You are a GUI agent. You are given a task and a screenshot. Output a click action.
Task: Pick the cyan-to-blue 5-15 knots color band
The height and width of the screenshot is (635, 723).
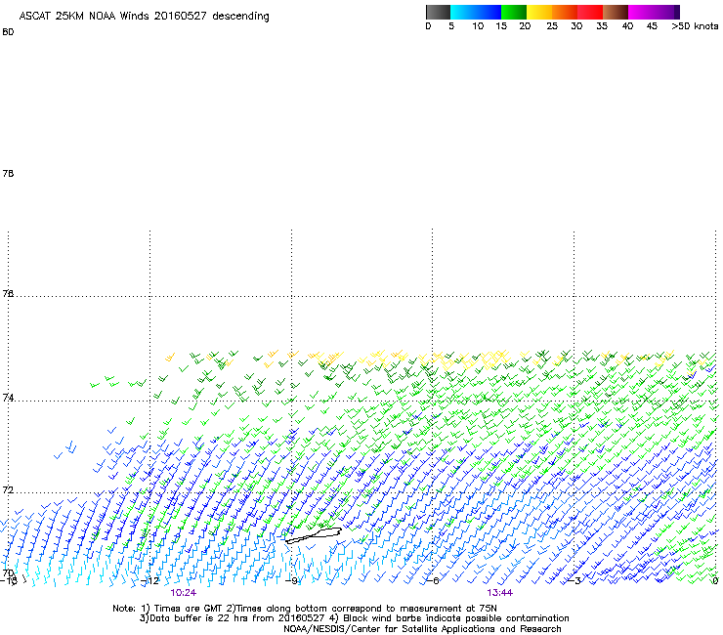point(476,12)
